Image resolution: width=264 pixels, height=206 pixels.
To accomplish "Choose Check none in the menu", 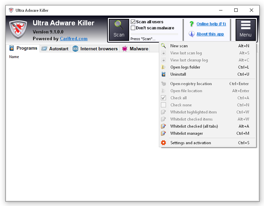I will pos(208,105).
